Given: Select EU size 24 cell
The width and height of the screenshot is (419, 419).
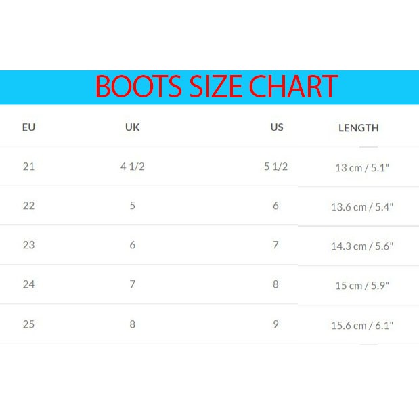Looking at the screenshot, I should [x=28, y=284].
